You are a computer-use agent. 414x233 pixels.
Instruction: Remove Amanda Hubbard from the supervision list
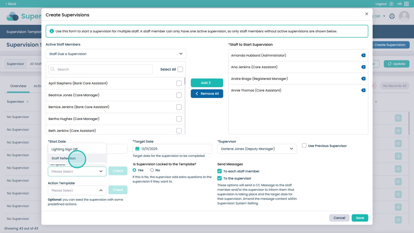click(x=363, y=55)
